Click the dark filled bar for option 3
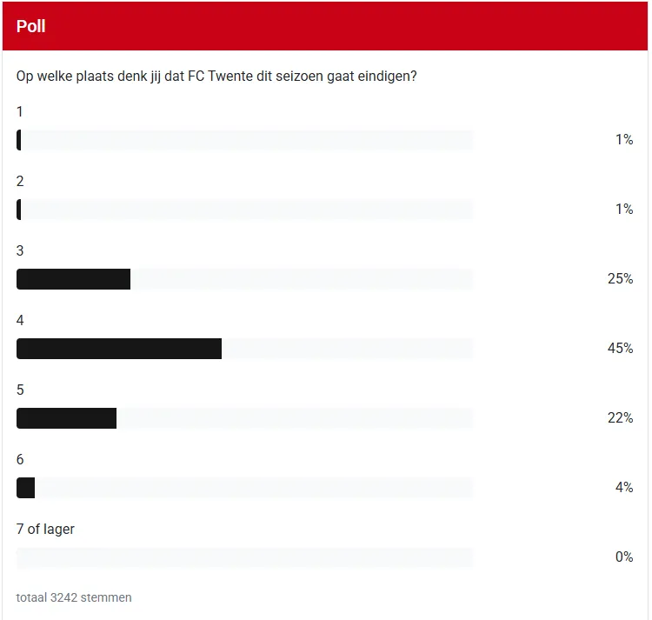Image resolution: width=652 pixels, height=620 pixels. (x=74, y=279)
